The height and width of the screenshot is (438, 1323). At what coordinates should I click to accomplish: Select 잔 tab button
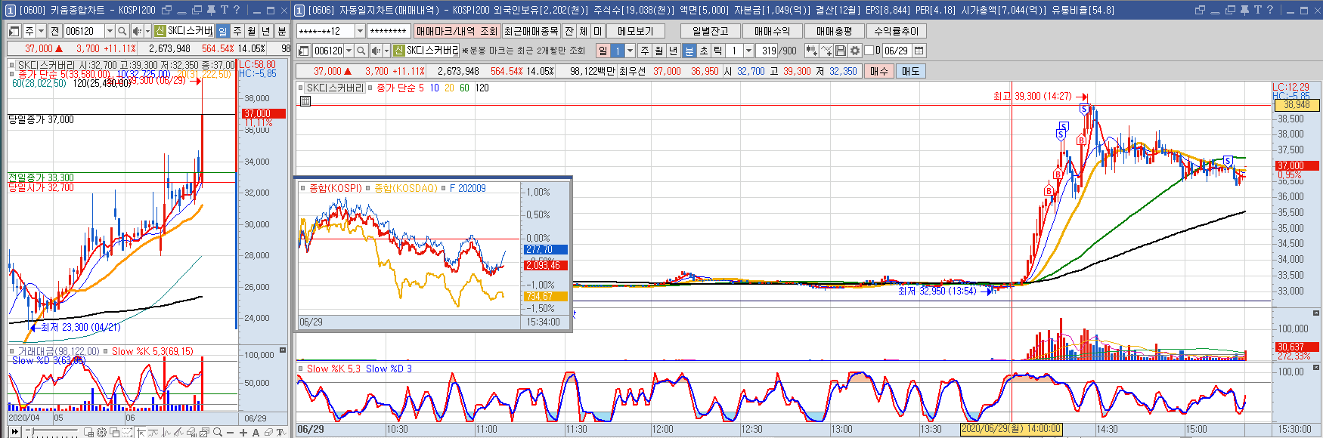pos(569,31)
